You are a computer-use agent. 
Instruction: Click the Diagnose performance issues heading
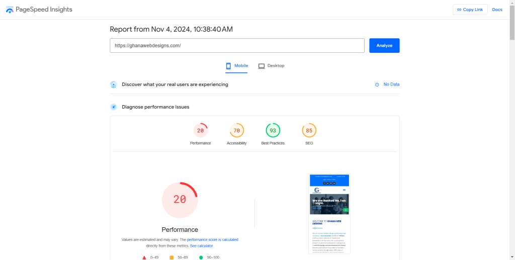pos(155,107)
